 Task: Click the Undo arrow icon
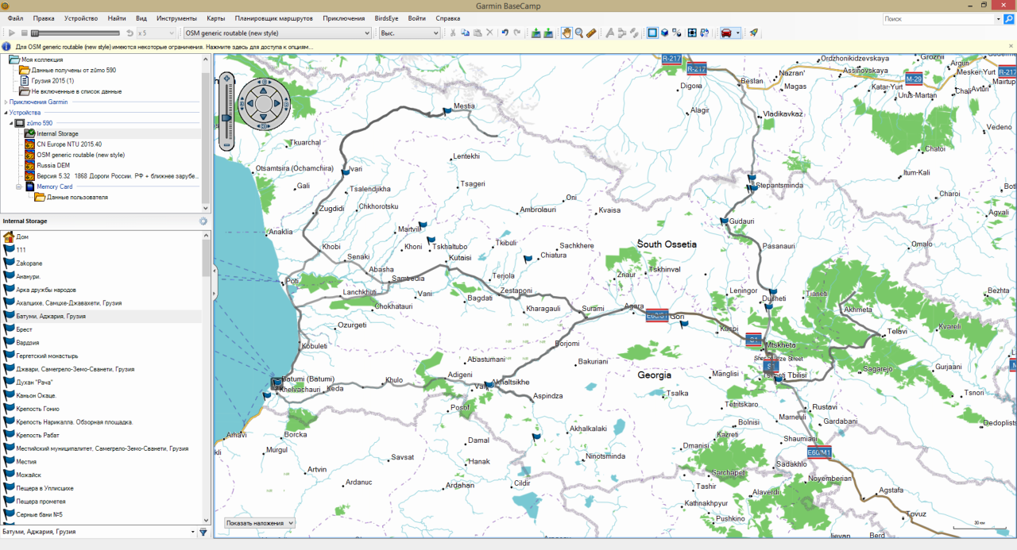pos(505,33)
